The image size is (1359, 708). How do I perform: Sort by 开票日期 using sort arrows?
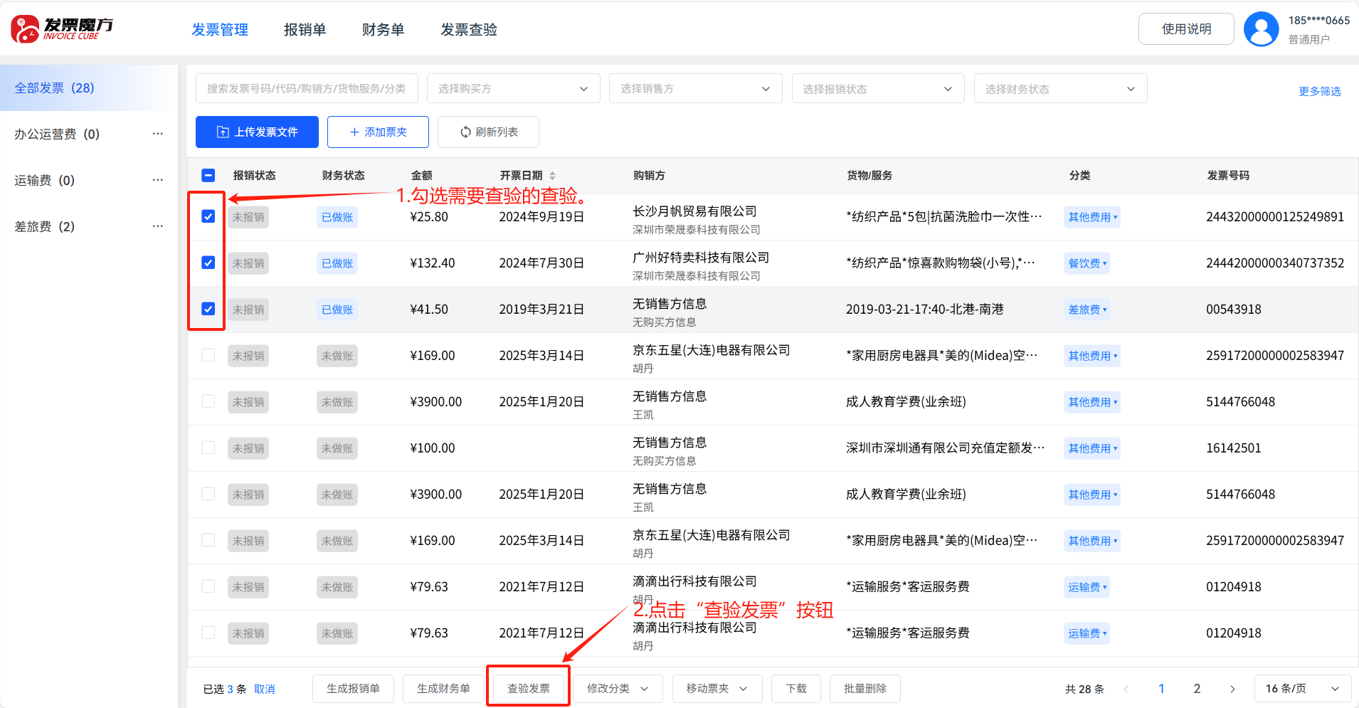coord(552,176)
